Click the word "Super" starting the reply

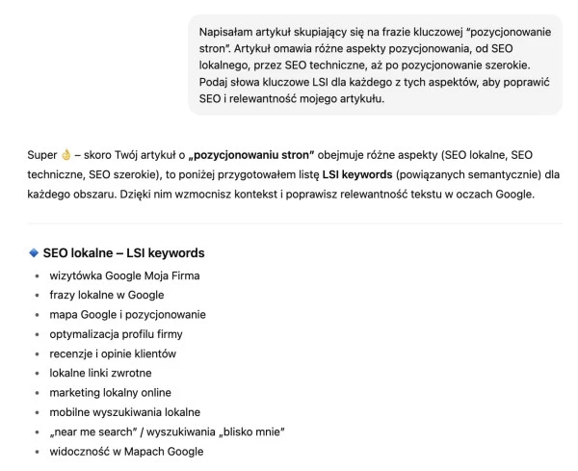(42, 155)
